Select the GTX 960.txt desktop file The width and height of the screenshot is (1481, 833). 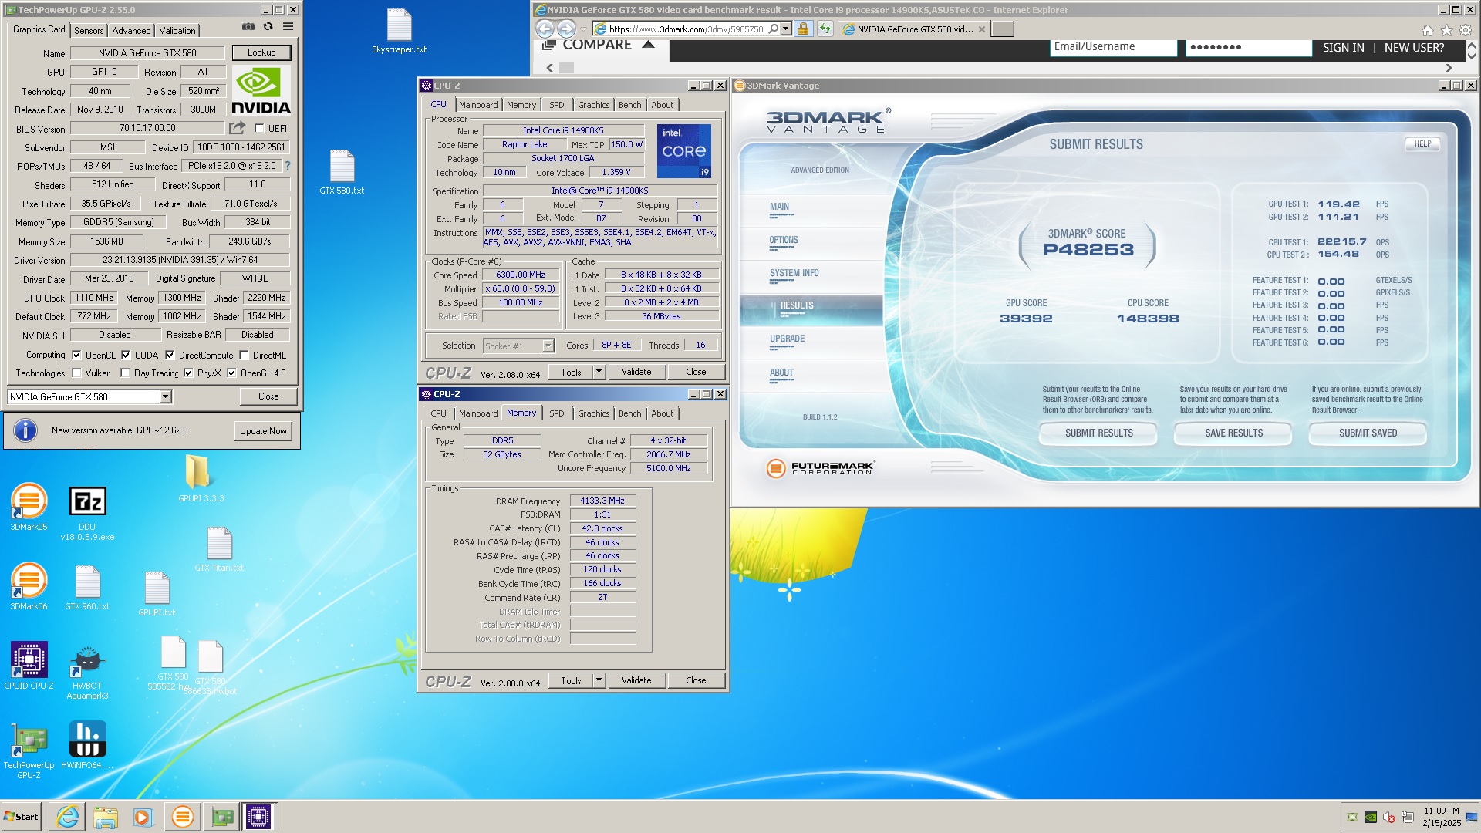point(87,588)
